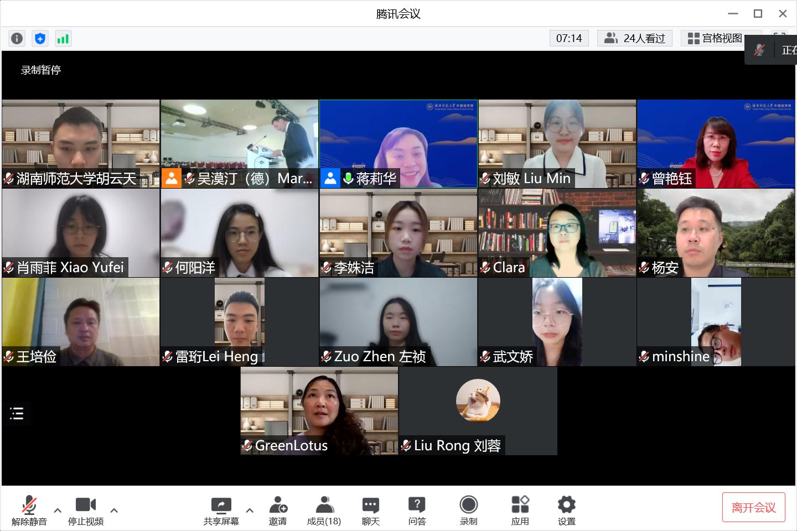Screen dimensions: 797x531
Task: Open Members (成员) list panel
Action: (x=324, y=510)
